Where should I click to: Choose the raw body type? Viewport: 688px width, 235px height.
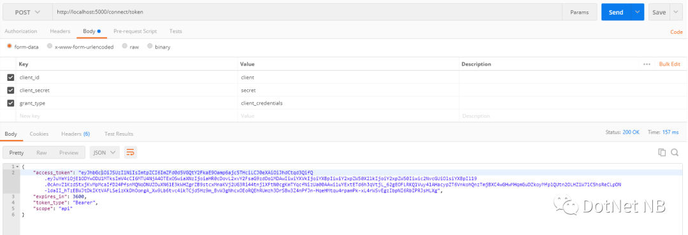click(131, 46)
